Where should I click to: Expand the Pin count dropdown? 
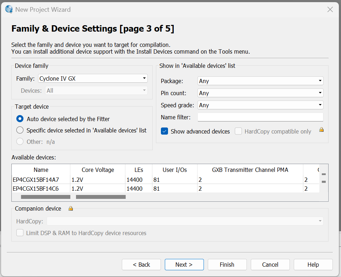[260, 93]
